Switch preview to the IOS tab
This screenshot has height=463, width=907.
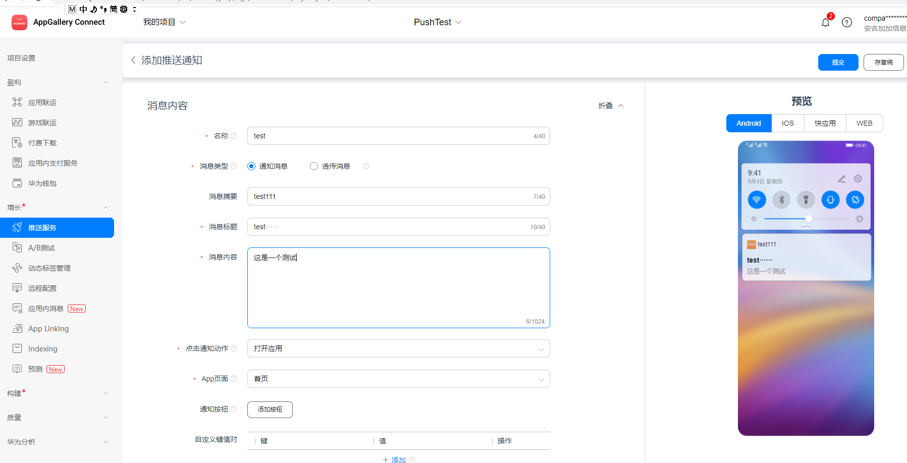pyautogui.click(x=787, y=123)
